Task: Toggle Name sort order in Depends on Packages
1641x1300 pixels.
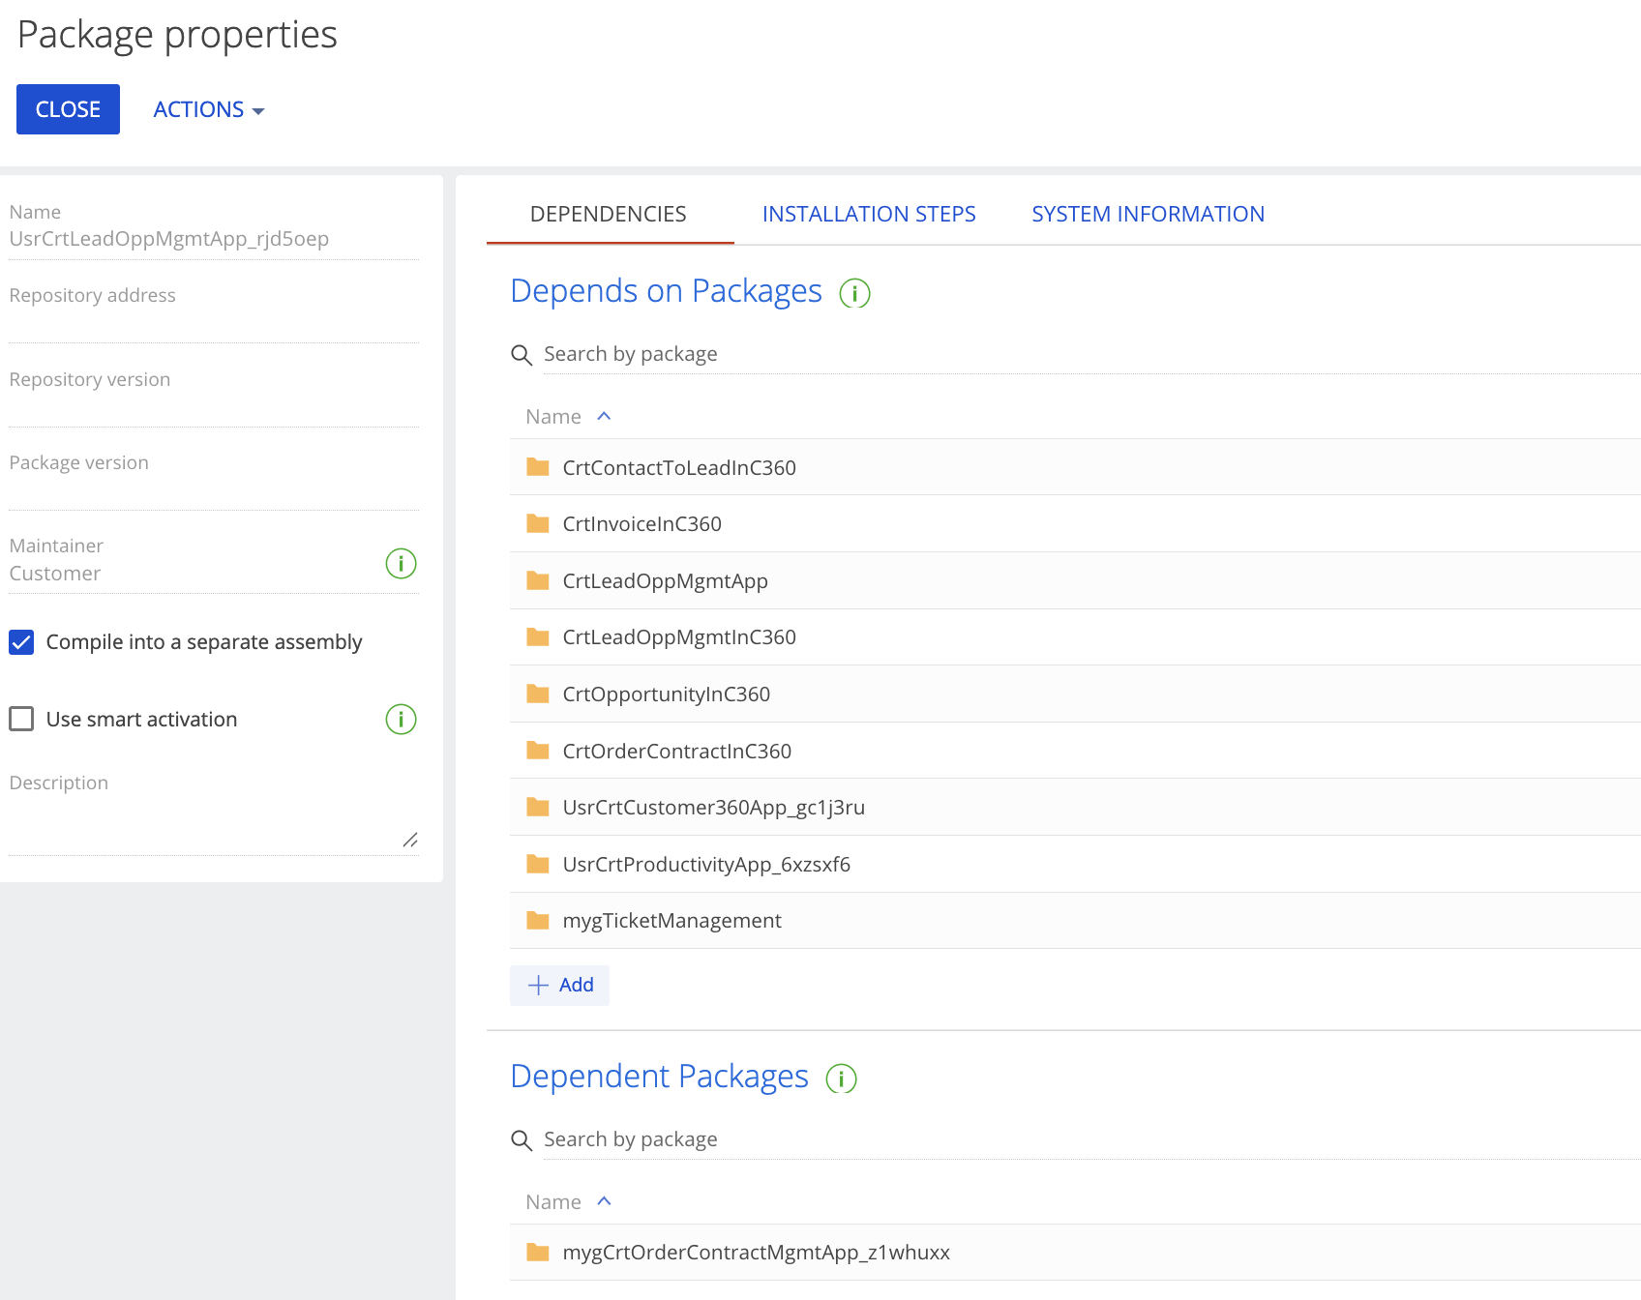Action: (604, 417)
